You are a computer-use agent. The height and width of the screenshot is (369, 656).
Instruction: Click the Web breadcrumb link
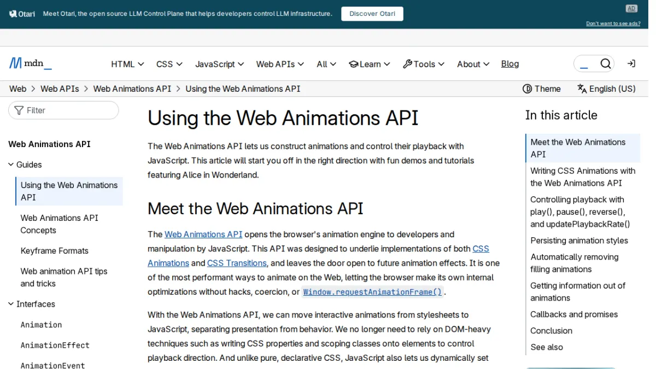click(17, 89)
